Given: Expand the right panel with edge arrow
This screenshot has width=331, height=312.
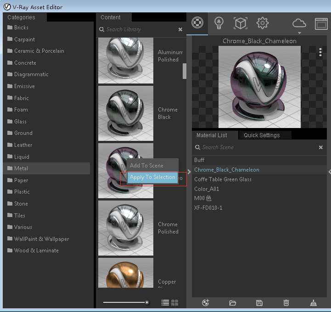Looking at the screenshot, I should [x=329, y=171].
